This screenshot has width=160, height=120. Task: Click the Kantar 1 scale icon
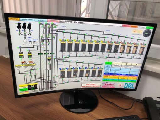click(30, 42)
